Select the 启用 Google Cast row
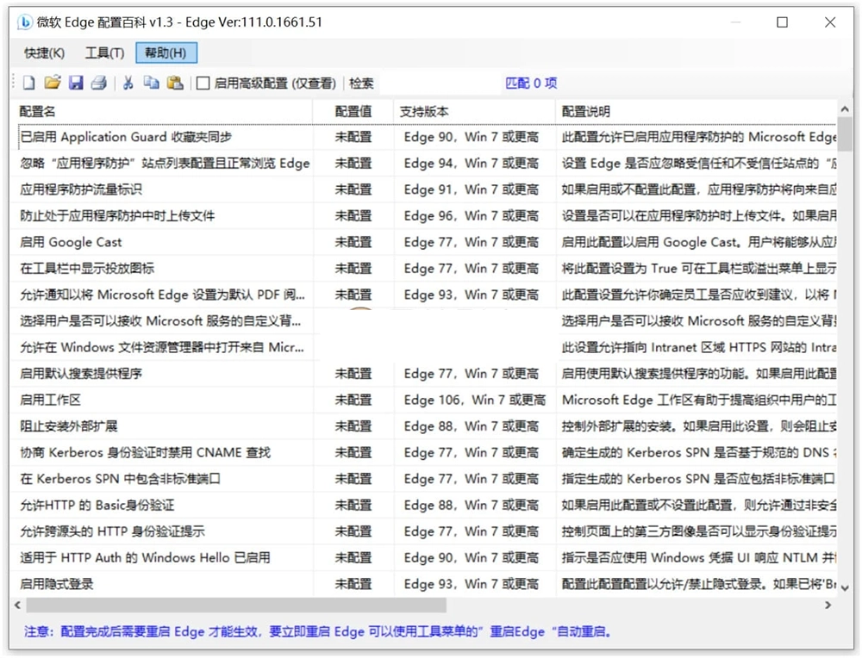 pos(72,242)
